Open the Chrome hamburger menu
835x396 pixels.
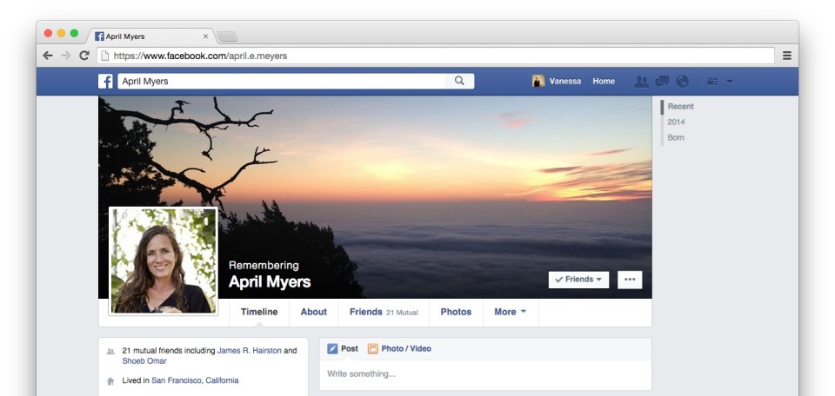786,56
